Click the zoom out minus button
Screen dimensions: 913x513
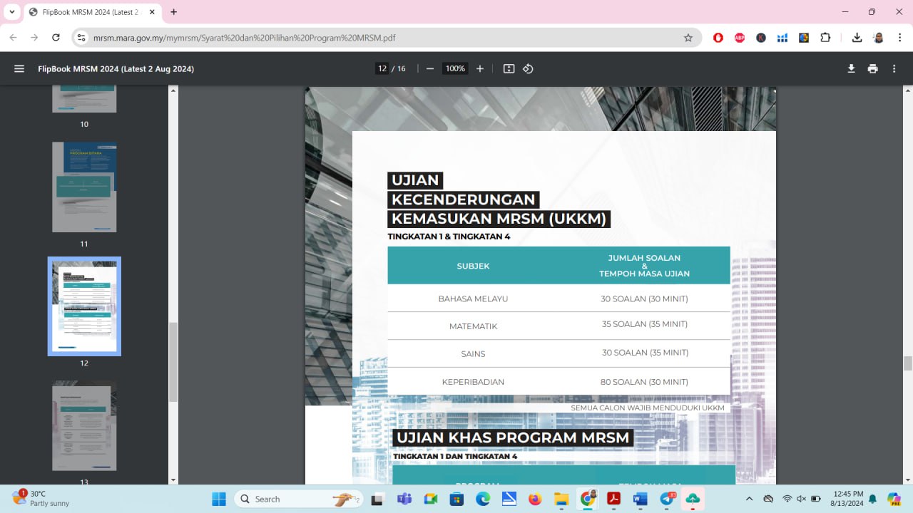(x=429, y=69)
